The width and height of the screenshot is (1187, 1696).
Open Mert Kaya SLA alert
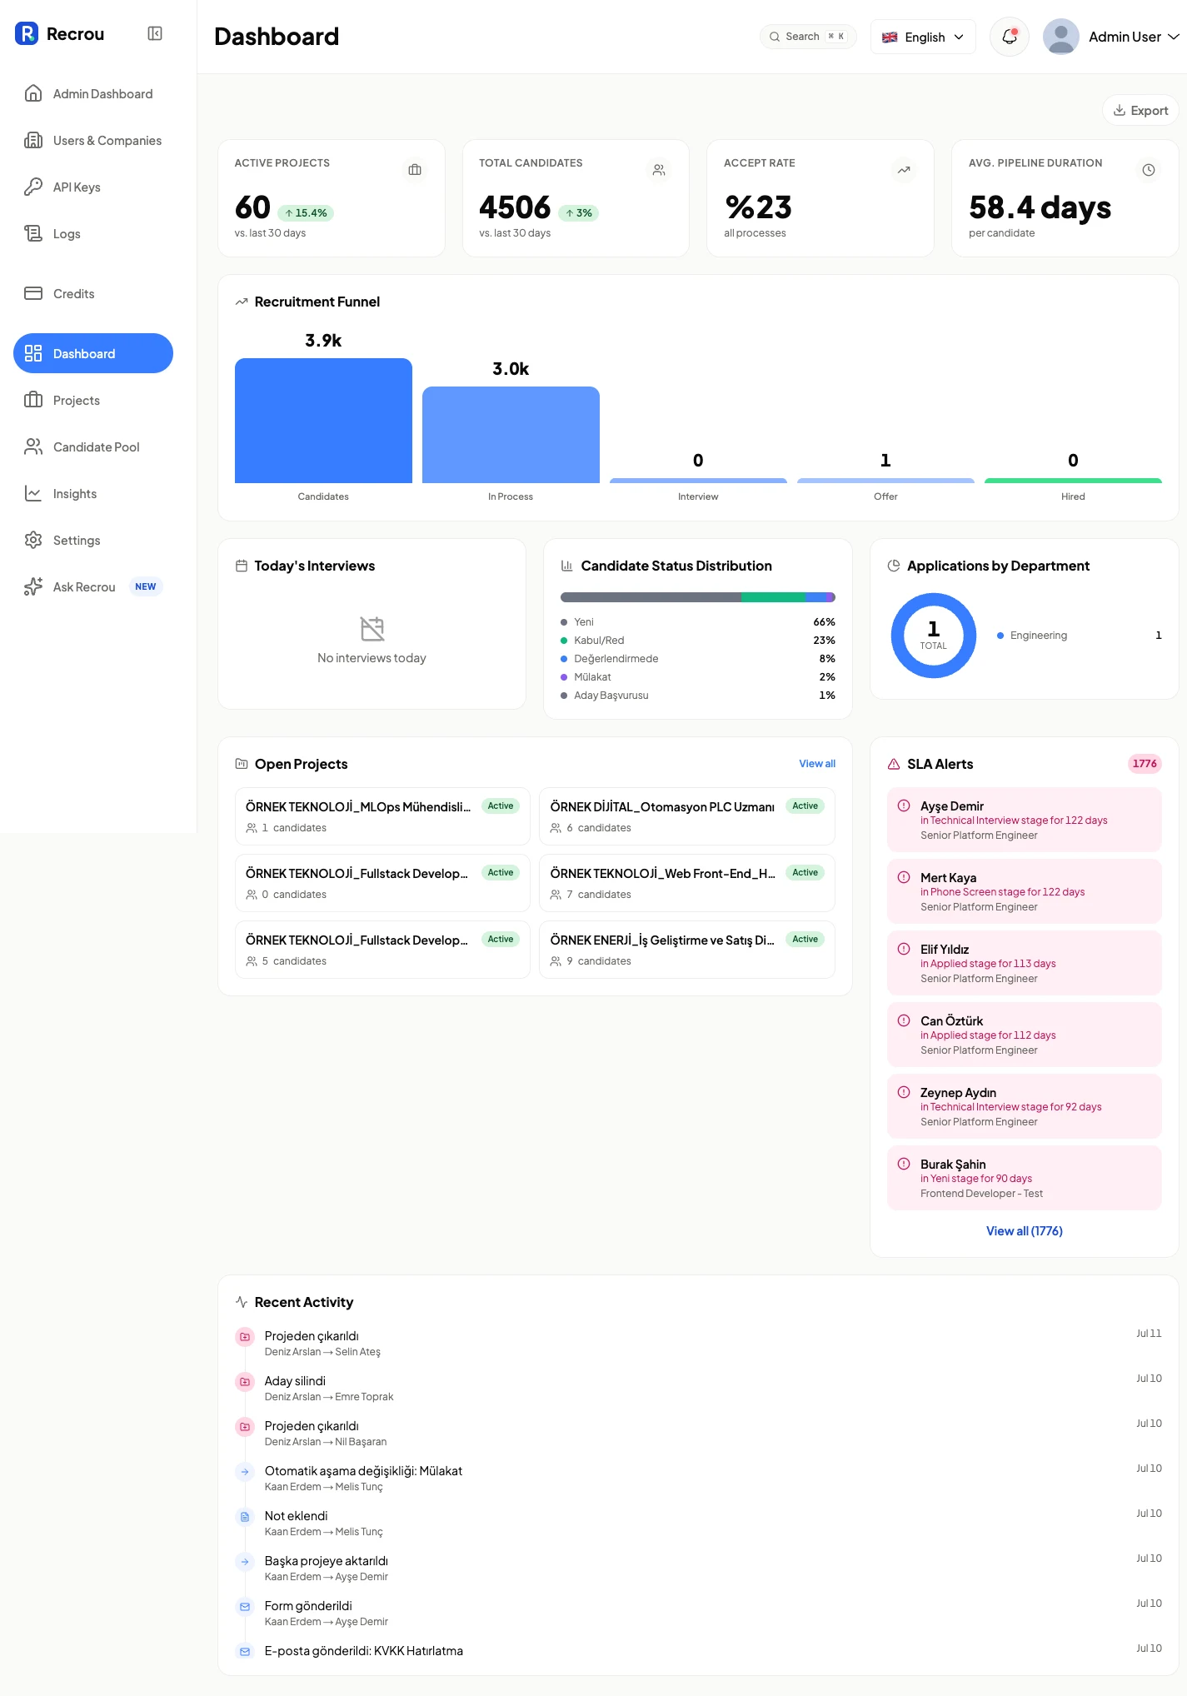click(1025, 891)
